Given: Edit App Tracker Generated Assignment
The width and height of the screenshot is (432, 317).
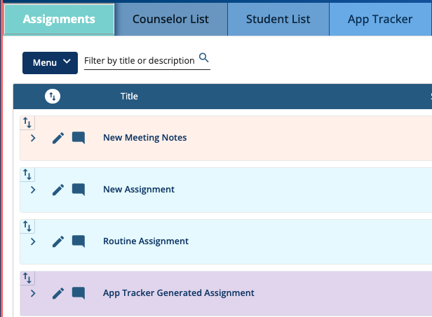Looking at the screenshot, I should (58, 293).
